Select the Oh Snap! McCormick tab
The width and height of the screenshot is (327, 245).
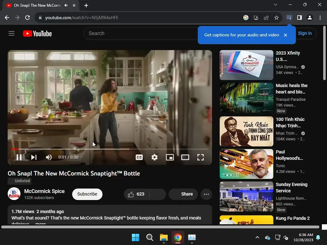[x=38, y=5]
